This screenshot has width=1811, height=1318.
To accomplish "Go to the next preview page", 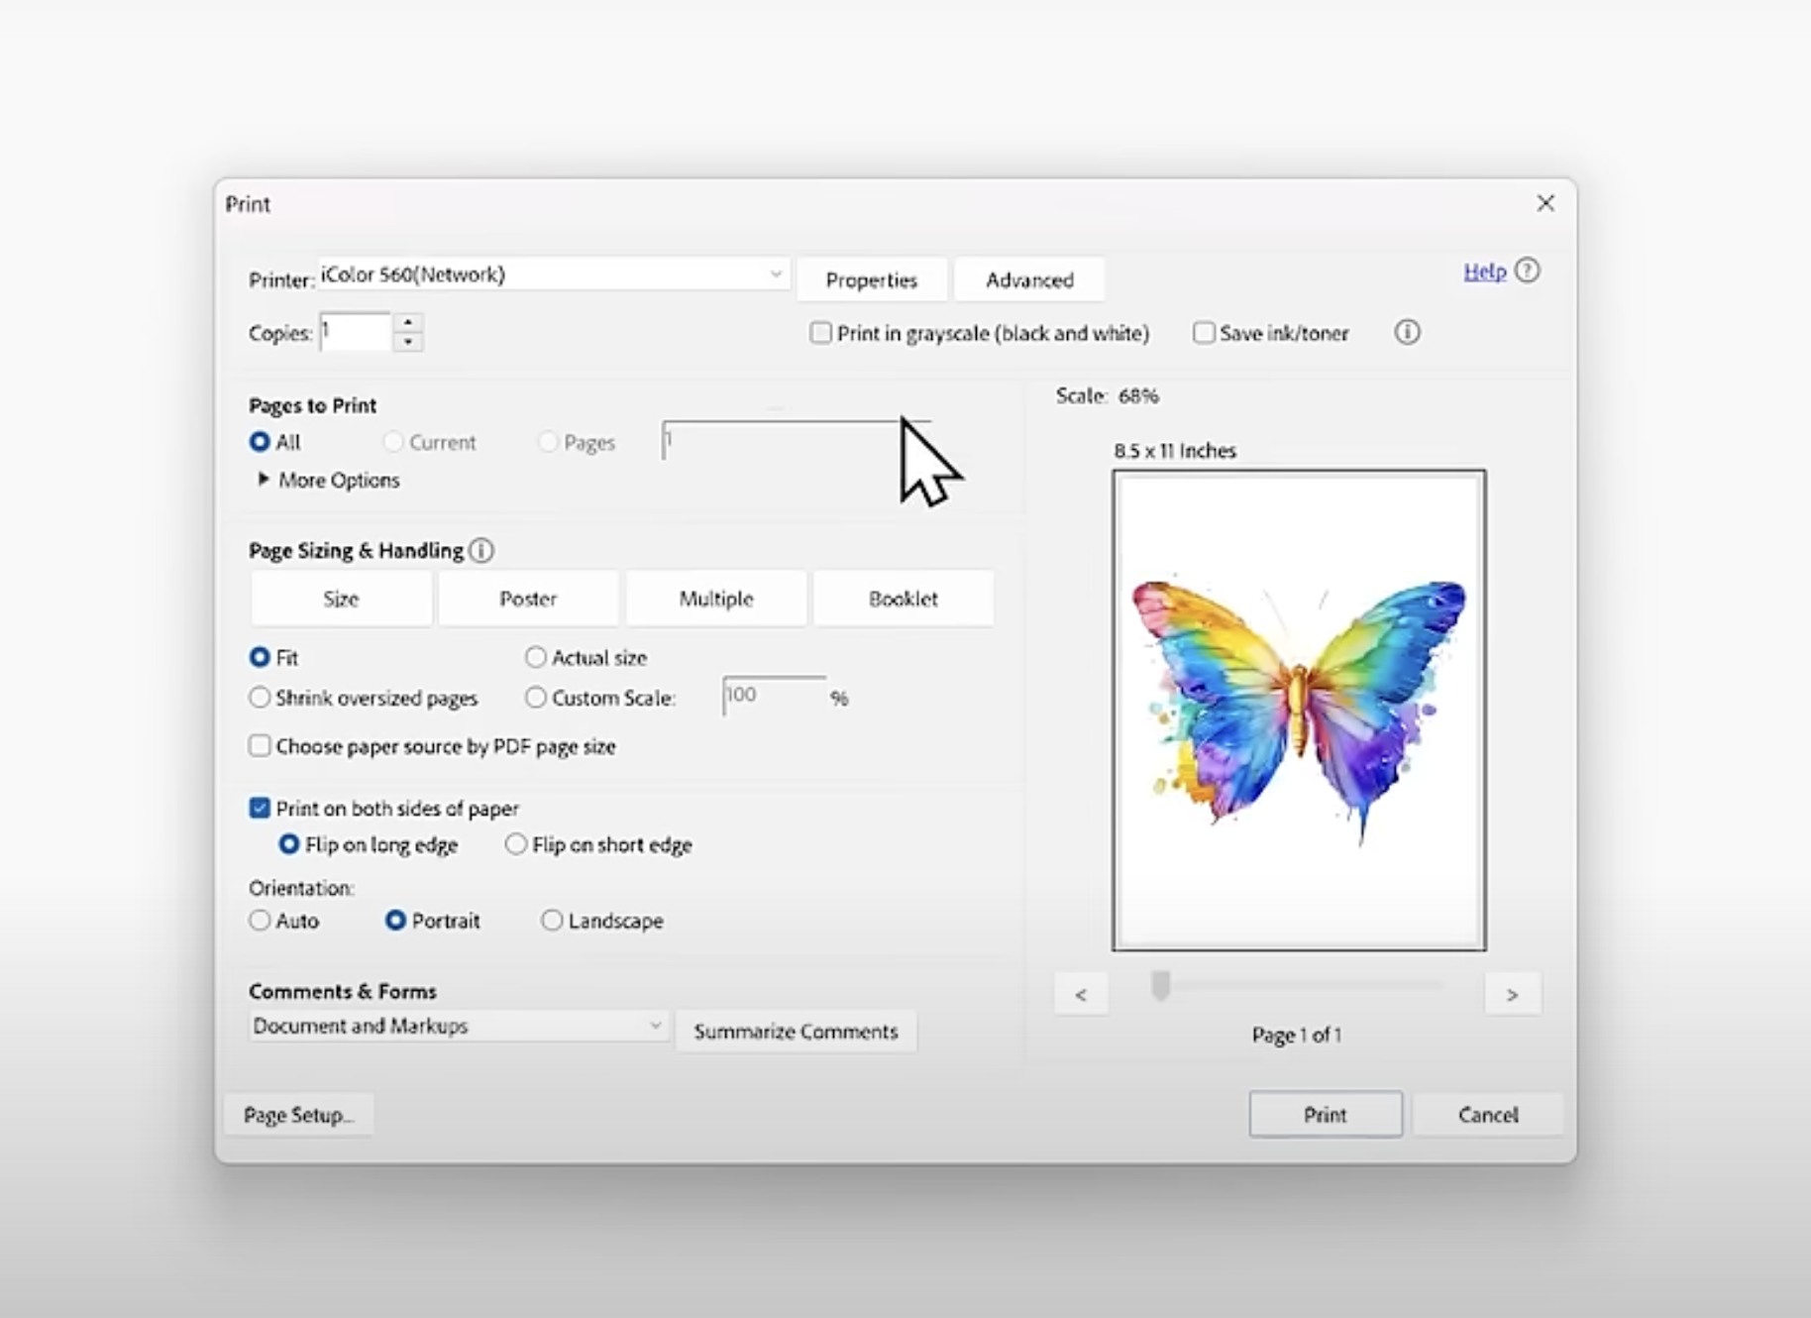I will 1512,994.
